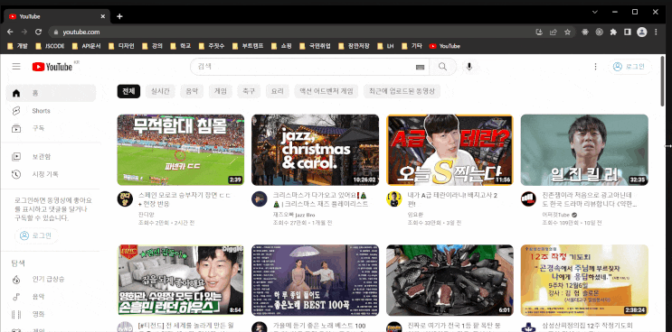
Task: Open the tab search chevron in title bar
Action: (x=595, y=12)
